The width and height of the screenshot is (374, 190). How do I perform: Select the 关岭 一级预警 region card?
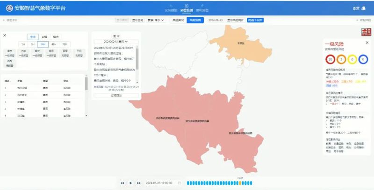[x=23, y=53]
